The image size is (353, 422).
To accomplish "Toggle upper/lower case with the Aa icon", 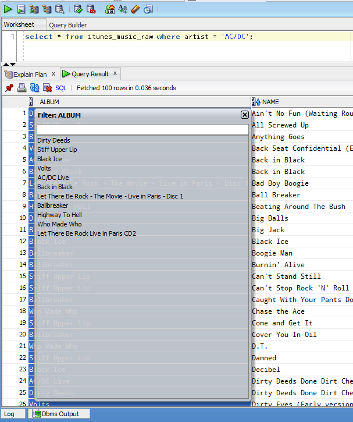I will click(x=123, y=9).
